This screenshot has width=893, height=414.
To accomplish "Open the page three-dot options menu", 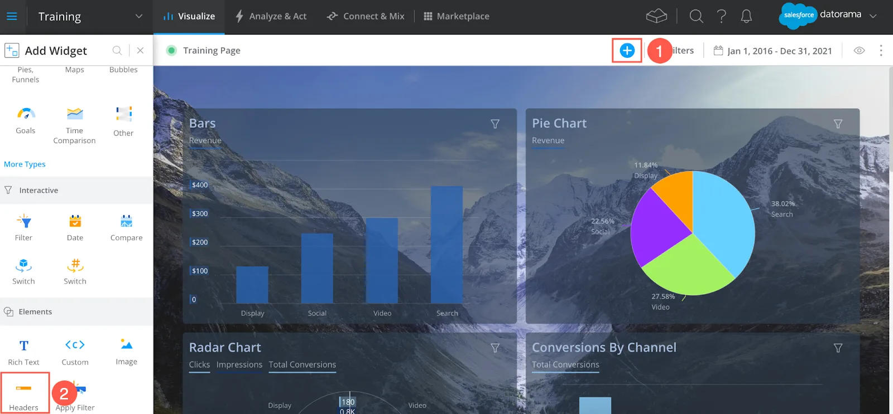I will pyautogui.click(x=881, y=51).
